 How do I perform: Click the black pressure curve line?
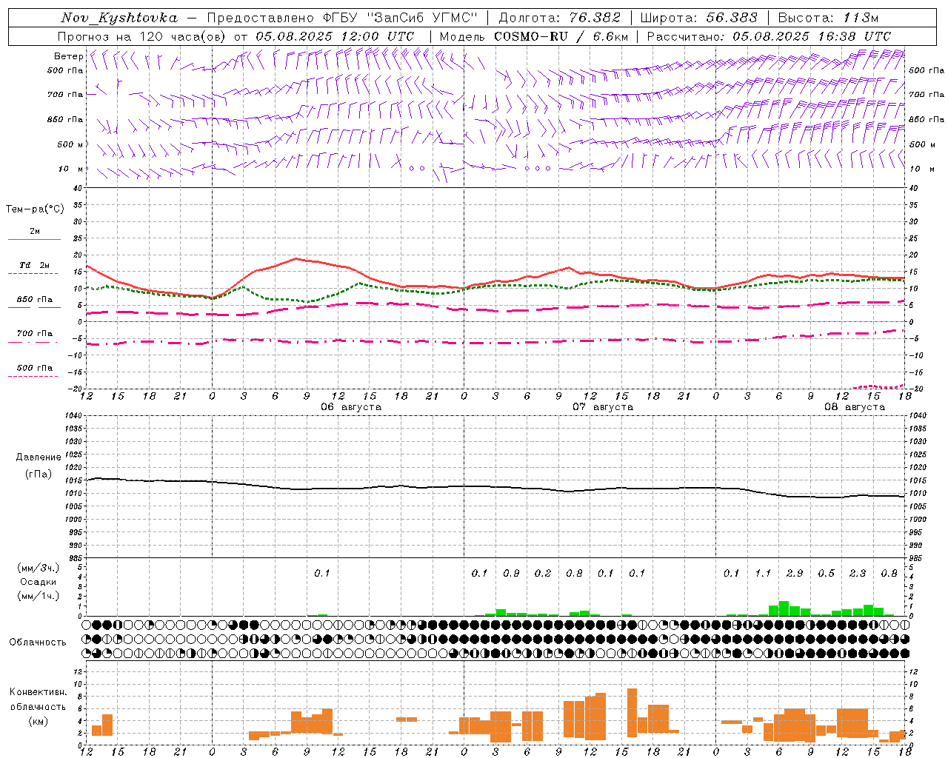tap(496, 487)
